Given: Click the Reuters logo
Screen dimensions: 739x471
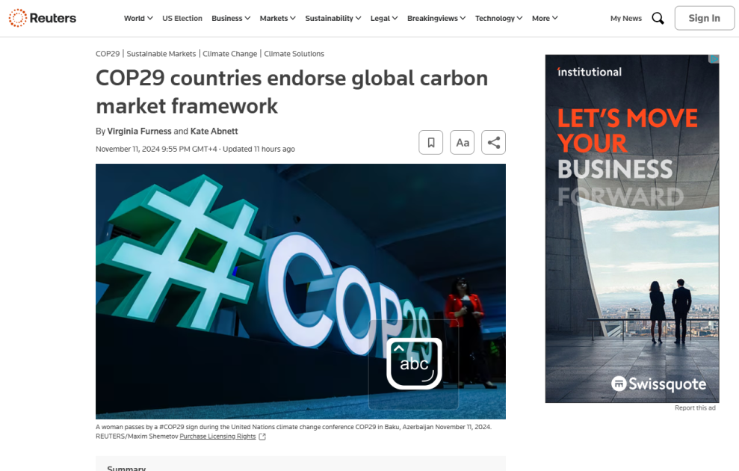Looking at the screenshot, I should coord(43,18).
